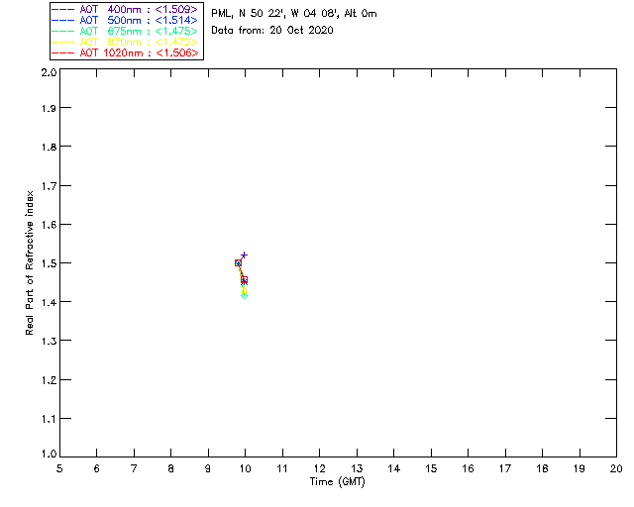634x507 pixels.
Task: Click the y-axis tick label 1.0
Action: [49, 454]
